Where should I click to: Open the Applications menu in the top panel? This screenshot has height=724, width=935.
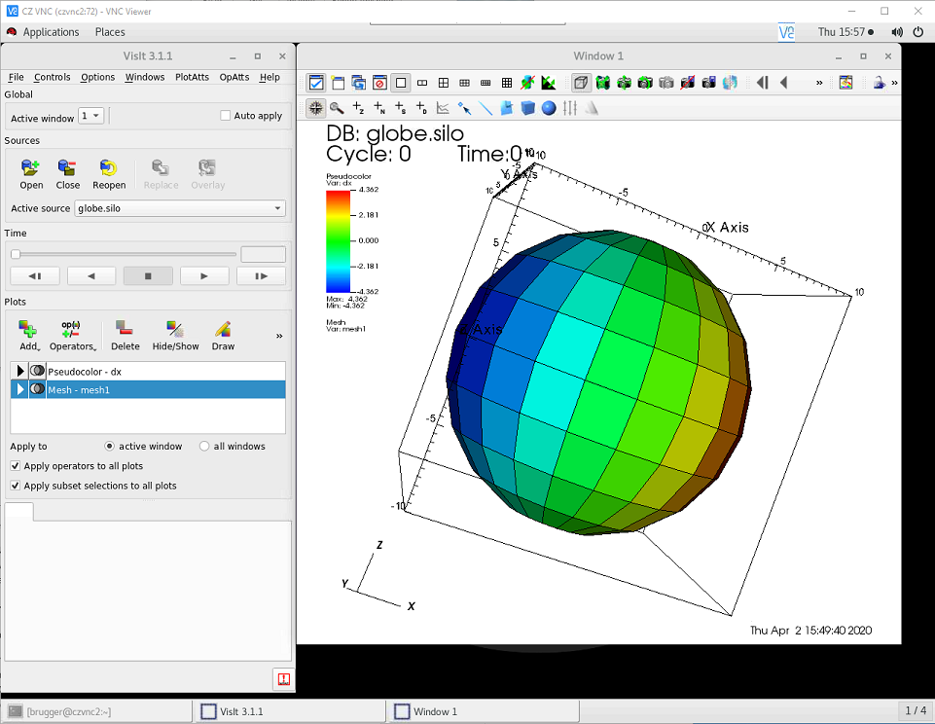click(51, 32)
